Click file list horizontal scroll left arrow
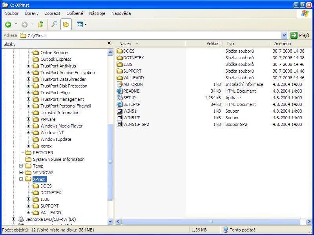Screen dimensions: 314x235 (x=118, y=221)
